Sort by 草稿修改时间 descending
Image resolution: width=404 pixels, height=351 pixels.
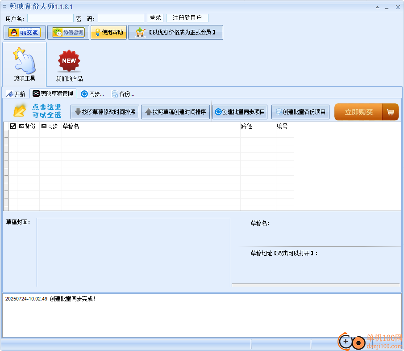tap(105, 112)
